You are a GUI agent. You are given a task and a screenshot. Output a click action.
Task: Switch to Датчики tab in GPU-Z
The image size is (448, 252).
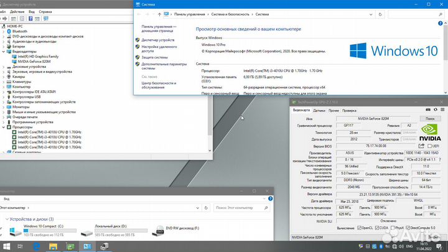(319, 111)
